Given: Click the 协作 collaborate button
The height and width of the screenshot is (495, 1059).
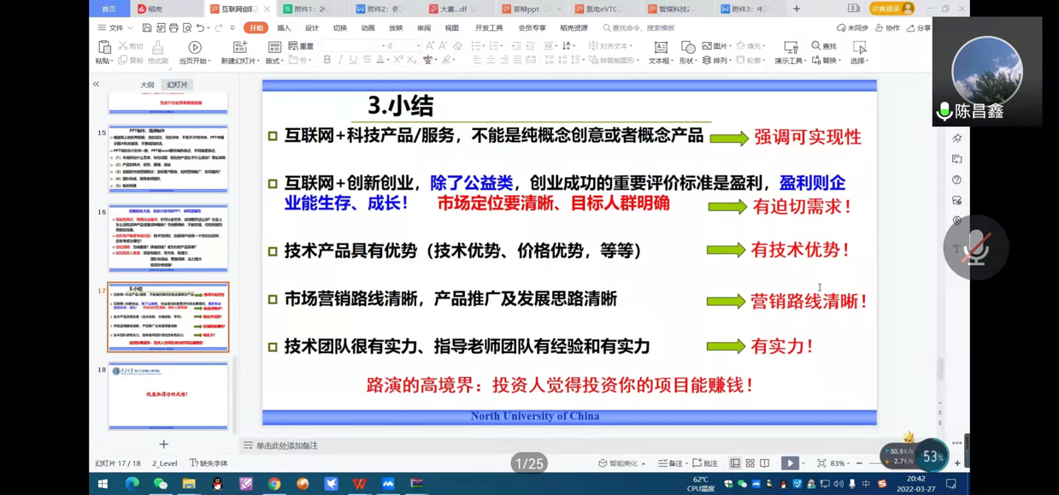Looking at the screenshot, I should coord(888,28).
